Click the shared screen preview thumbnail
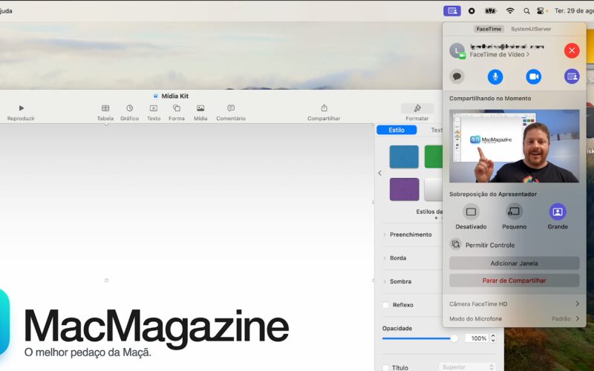The height and width of the screenshot is (371, 594). click(x=514, y=146)
